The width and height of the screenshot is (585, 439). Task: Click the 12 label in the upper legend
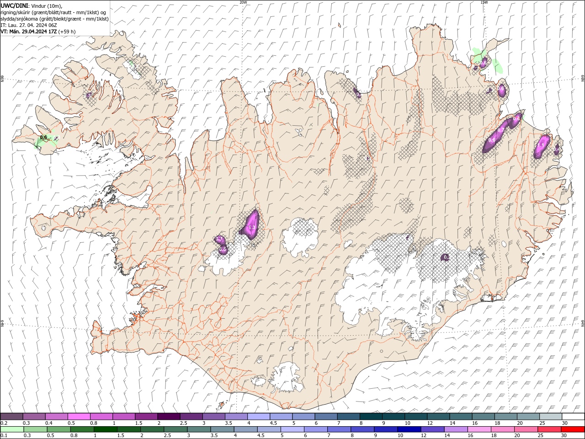[x=429, y=423]
